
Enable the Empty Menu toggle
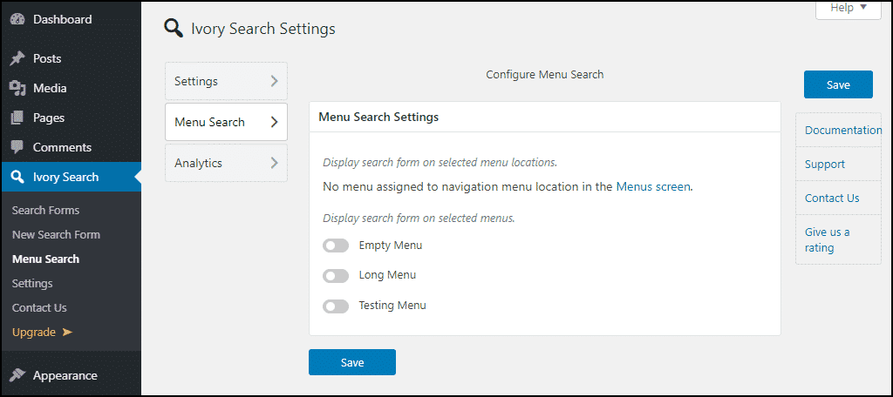[x=336, y=246]
